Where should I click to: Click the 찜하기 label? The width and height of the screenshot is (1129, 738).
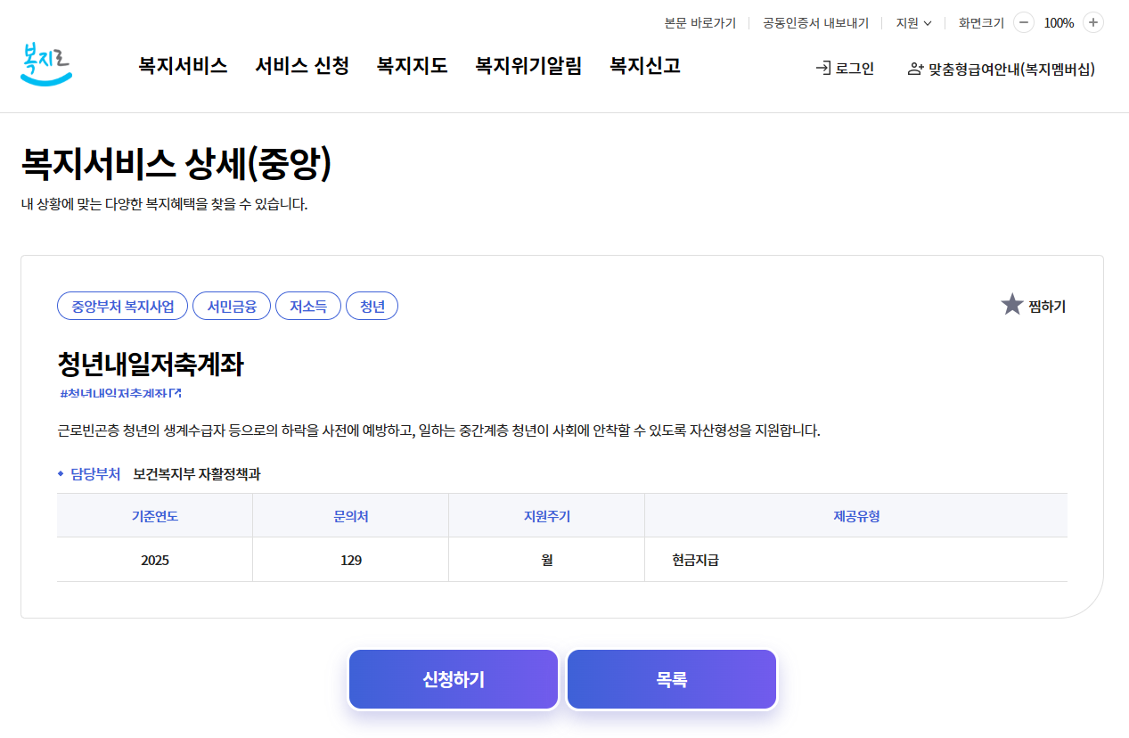pos(1047,306)
